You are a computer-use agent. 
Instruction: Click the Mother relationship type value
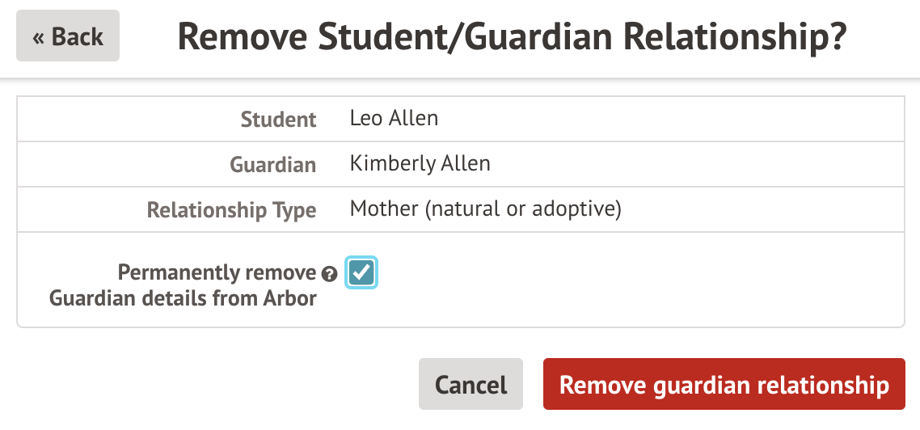(x=485, y=209)
